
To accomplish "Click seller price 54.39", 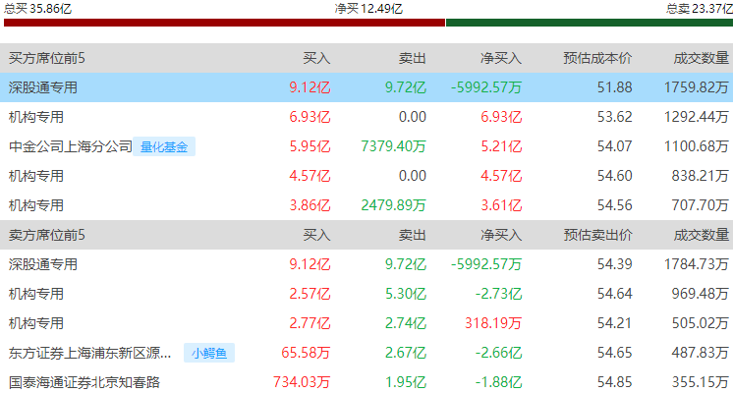I will click(x=615, y=264).
